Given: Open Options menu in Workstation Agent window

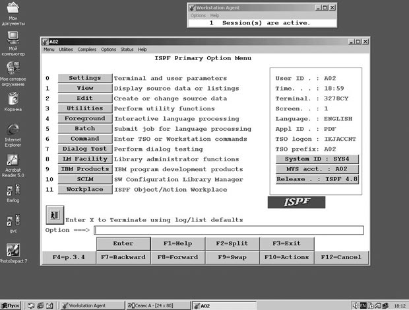Looking at the screenshot, I should click(198, 15).
